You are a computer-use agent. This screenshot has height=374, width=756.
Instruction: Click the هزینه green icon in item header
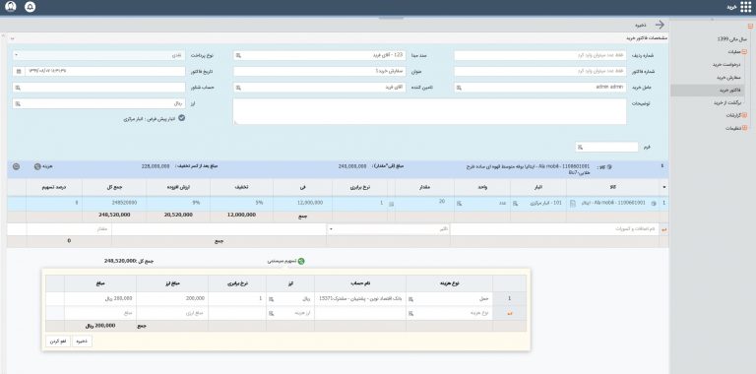tap(37, 166)
